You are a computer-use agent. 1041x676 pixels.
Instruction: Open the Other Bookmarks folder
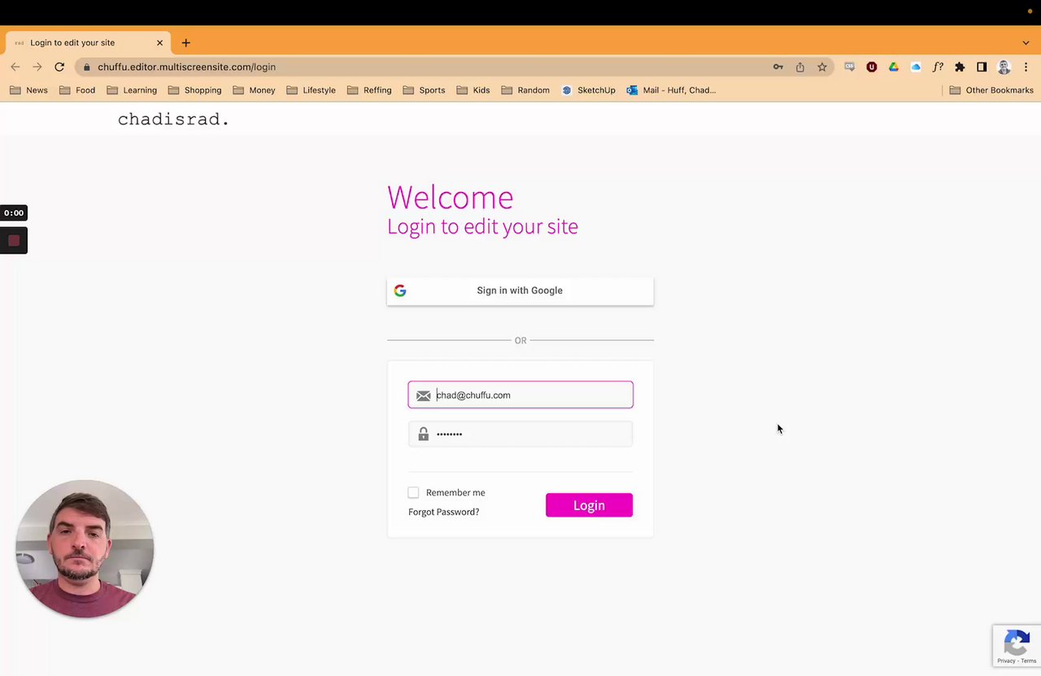point(991,90)
